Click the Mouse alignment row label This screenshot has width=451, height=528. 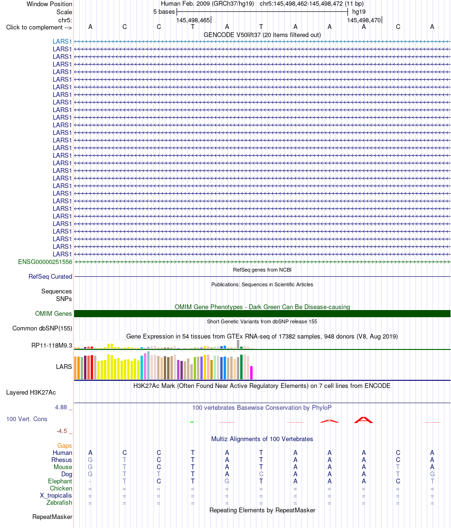[x=63, y=467]
